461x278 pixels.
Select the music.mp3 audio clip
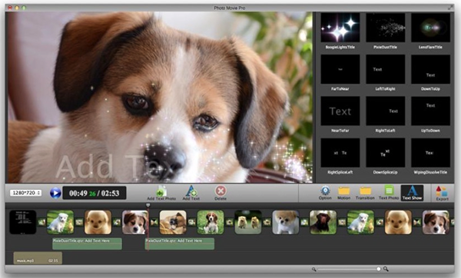(38, 258)
